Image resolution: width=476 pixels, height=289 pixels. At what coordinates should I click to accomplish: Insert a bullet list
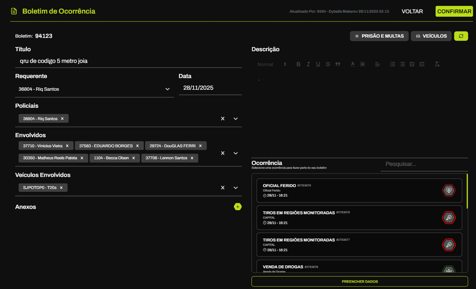coord(402,64)
